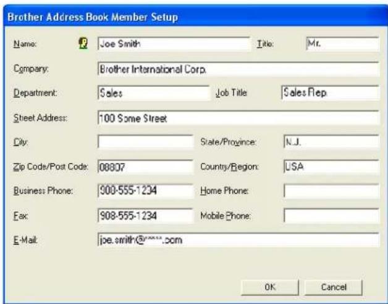This screenshot has height=304, width=388.
Task: Click the Country/Region: label
Action: 229,167
